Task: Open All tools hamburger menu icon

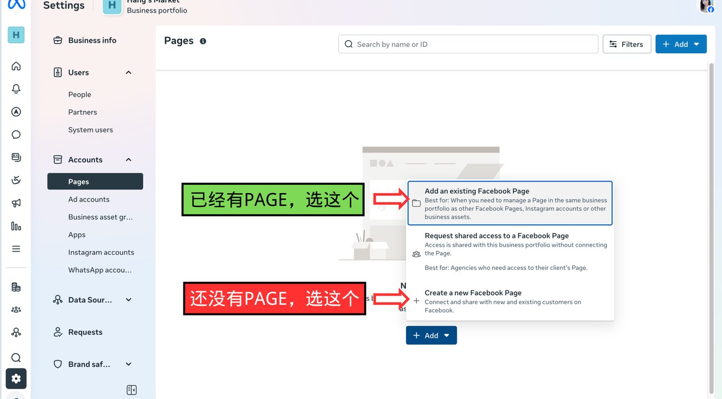Action: 16,249
